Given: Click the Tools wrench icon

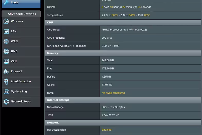Looking at the screenshot, I should tap(6, 2).
